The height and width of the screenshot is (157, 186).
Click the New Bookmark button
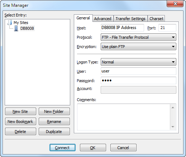(x=20, y=122)
